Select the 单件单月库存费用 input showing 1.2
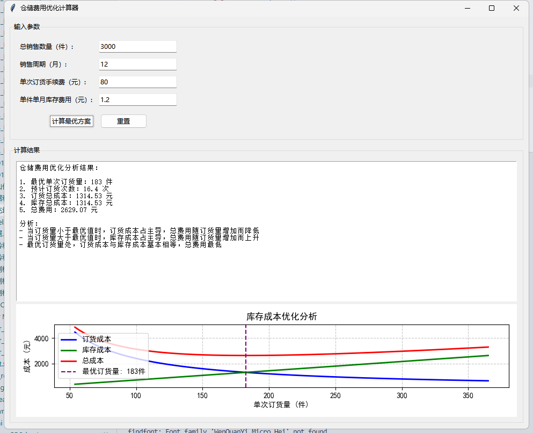Screen dimensions: 533x433 click(137, 99)
